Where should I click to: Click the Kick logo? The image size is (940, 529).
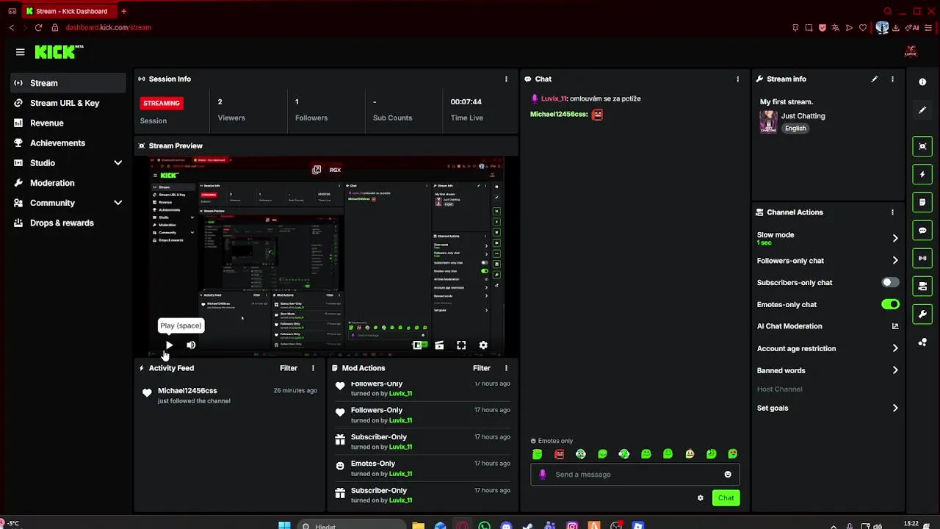click(59, 51)
